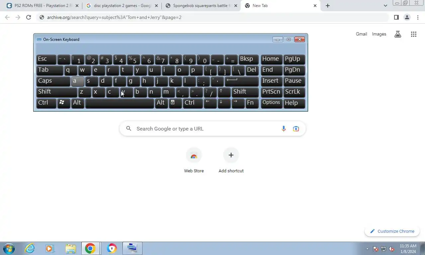Search by image with camera icon
Screen dimensions: 425x255
[296, 129]
